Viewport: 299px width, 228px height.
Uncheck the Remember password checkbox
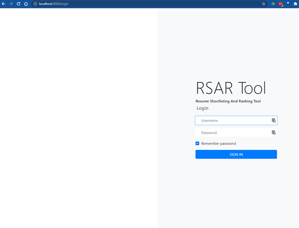pos(198,143)
